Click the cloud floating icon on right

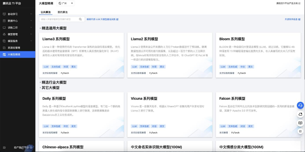coord(300,114)
